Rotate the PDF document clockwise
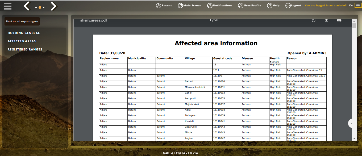This screenshot has height=156, width=362. (314, 20)
